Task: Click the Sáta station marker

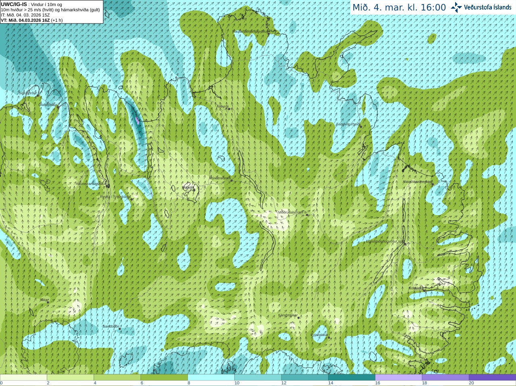Action: [48, 302]
